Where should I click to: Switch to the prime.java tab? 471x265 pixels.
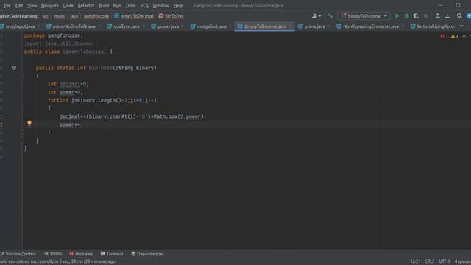pyautogui.click(x=314, y=26)
